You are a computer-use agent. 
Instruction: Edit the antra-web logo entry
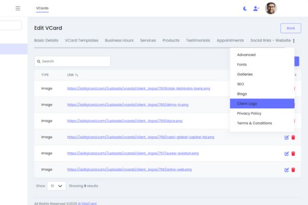[286, 170]
